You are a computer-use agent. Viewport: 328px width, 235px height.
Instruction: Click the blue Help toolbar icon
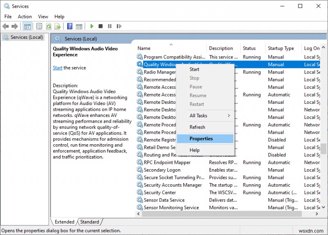pyautogui.click(x=70, y=26)
